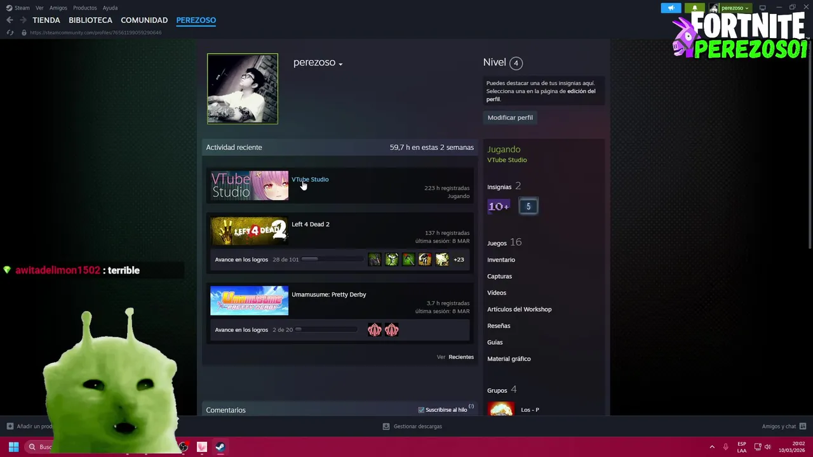Click the download manager icon
Viewport: 813px width, 457px height.
click(386, 427)
